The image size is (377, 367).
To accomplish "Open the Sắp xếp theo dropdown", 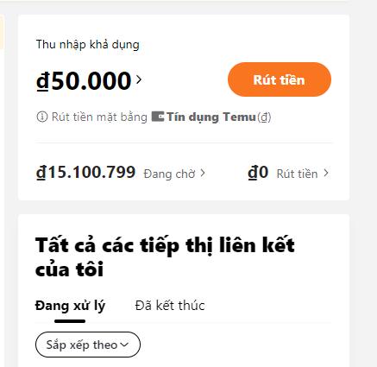I will [x=88, y=345].
